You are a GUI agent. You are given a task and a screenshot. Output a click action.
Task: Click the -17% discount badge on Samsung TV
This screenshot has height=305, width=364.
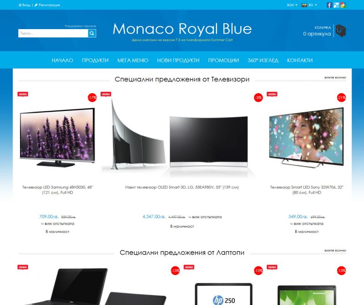(x=92, y=98)
